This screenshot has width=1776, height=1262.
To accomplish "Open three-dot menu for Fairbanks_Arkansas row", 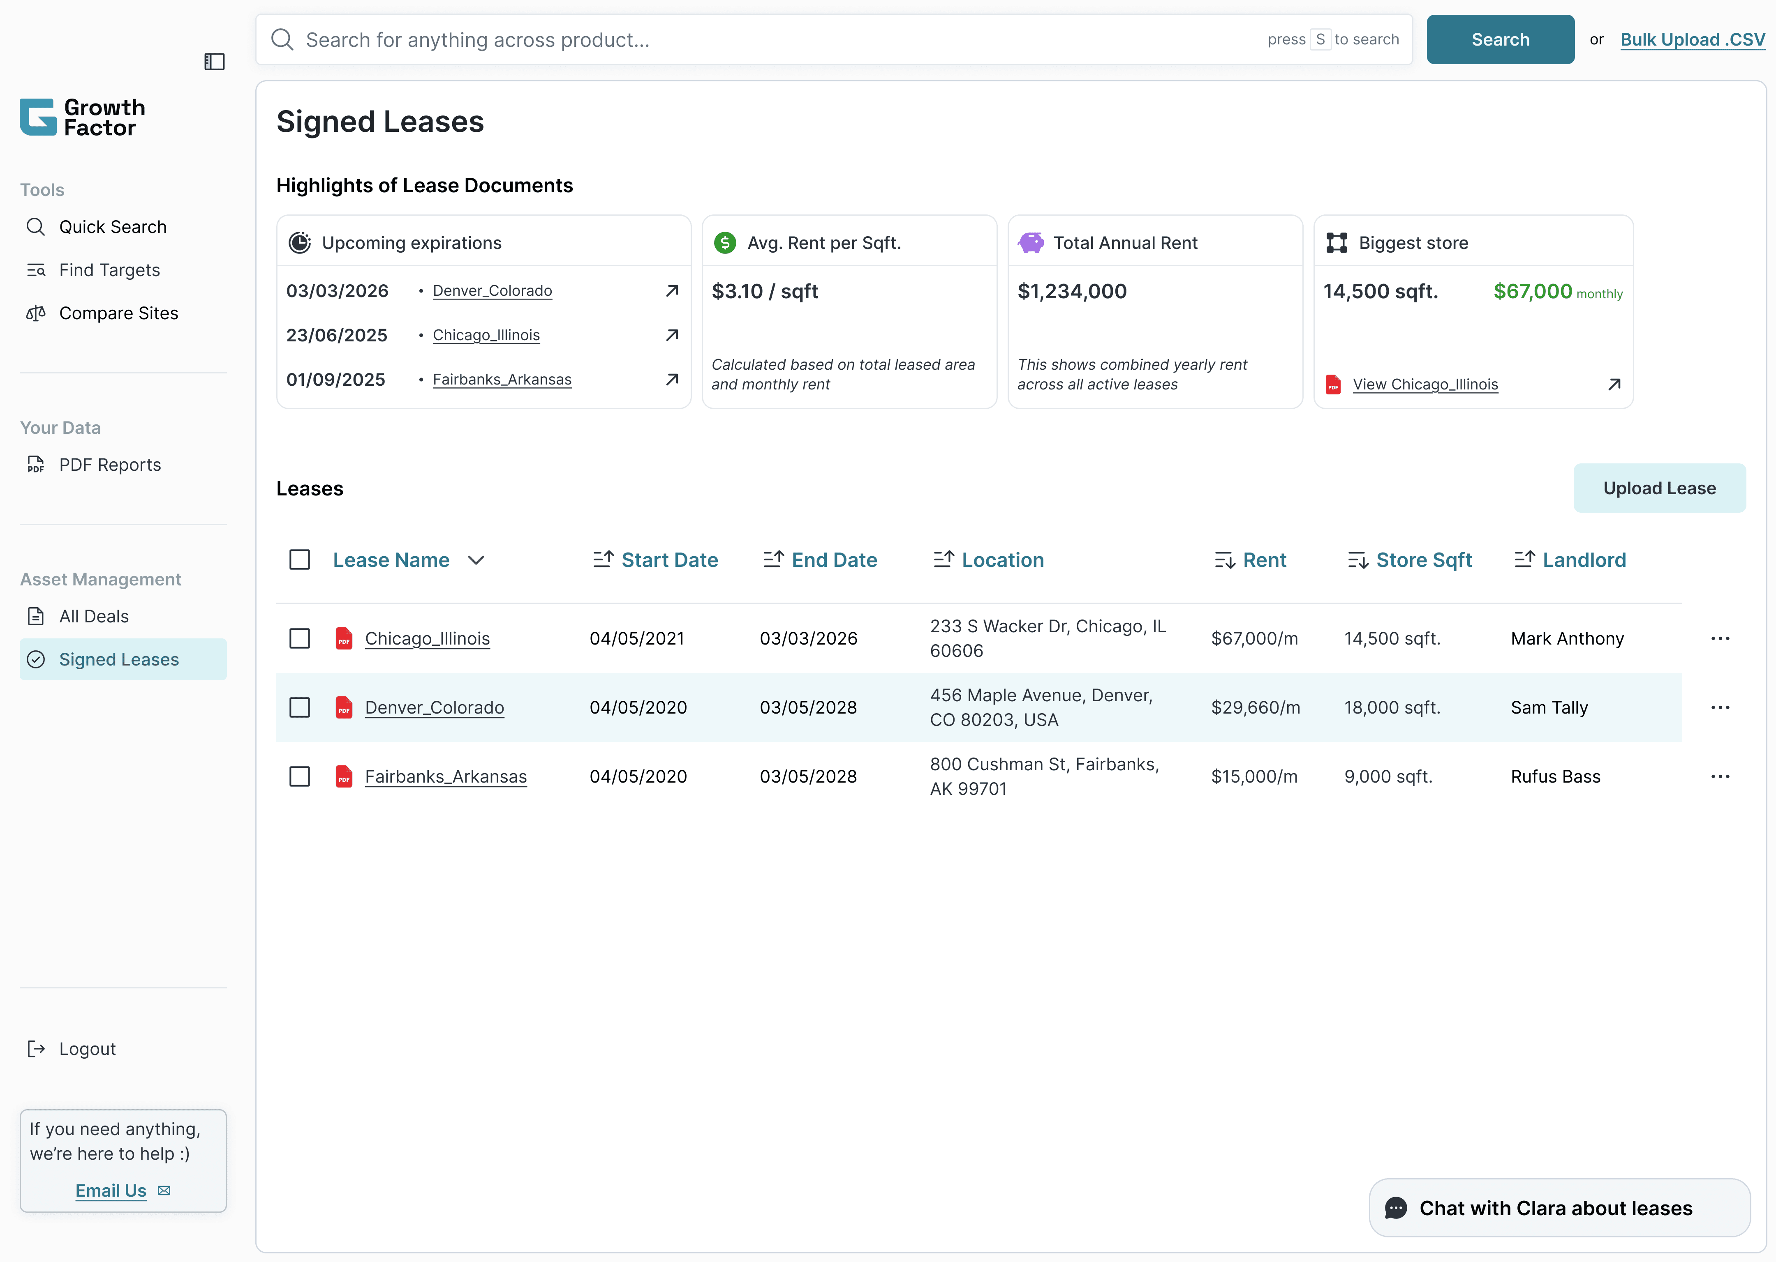I will point(1720,776).
